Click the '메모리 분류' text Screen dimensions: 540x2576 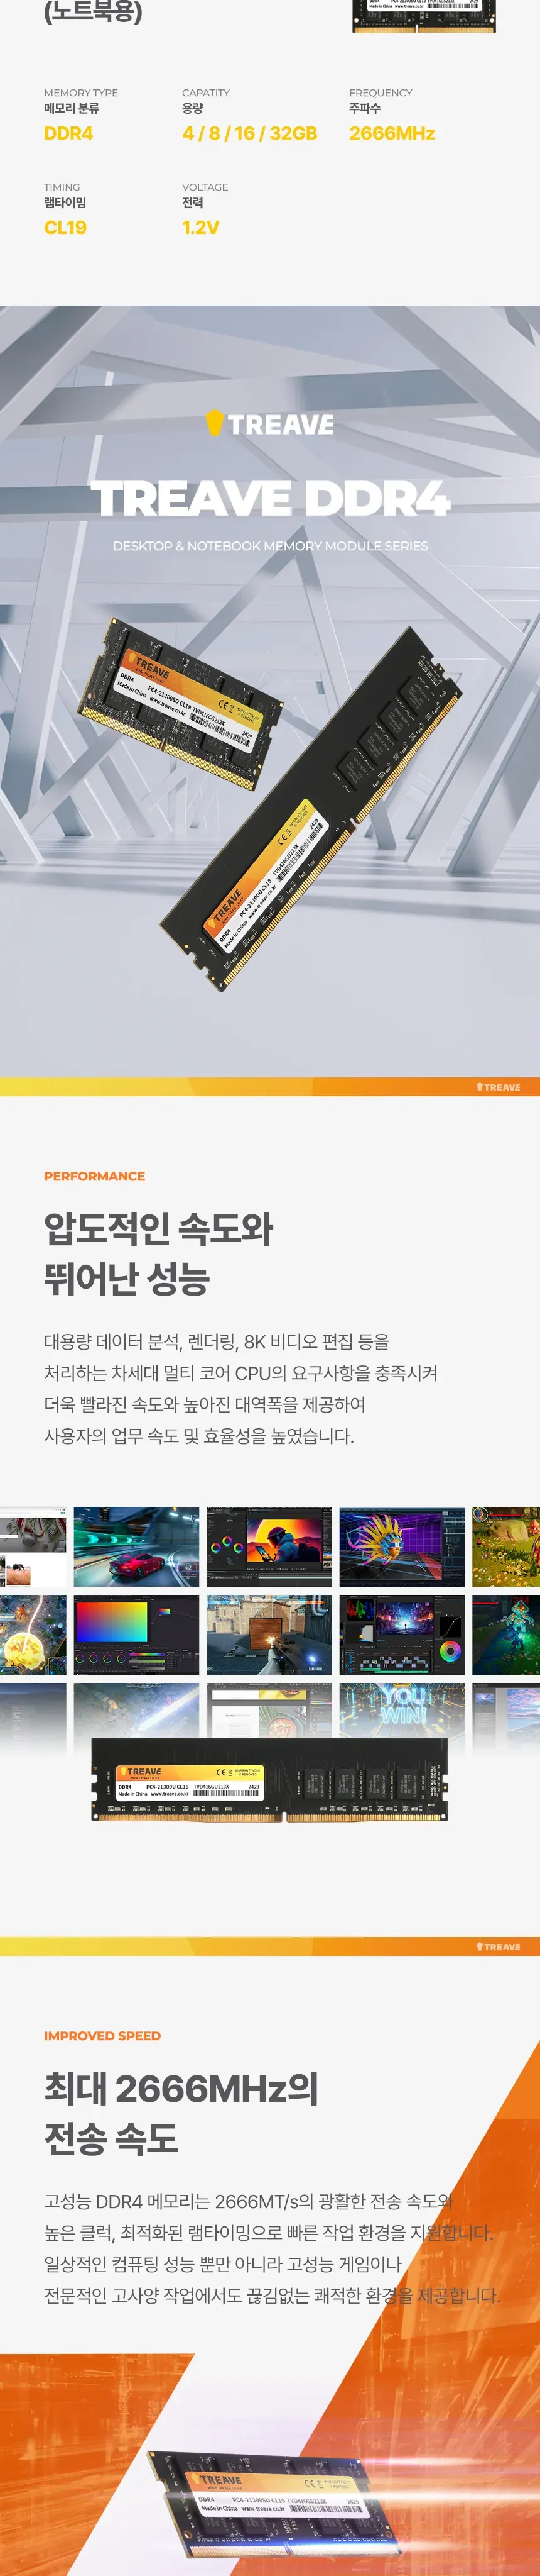tap(71, 108)
